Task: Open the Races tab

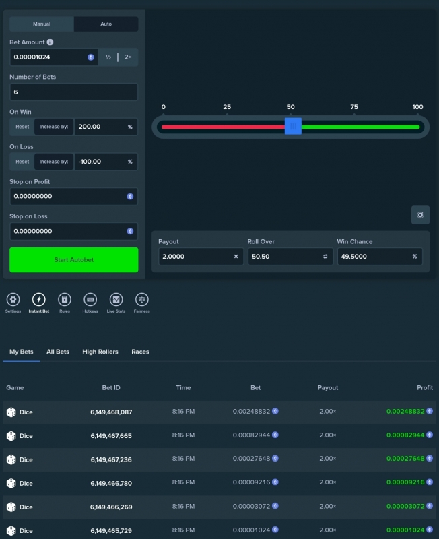Action: pos(140,352)
